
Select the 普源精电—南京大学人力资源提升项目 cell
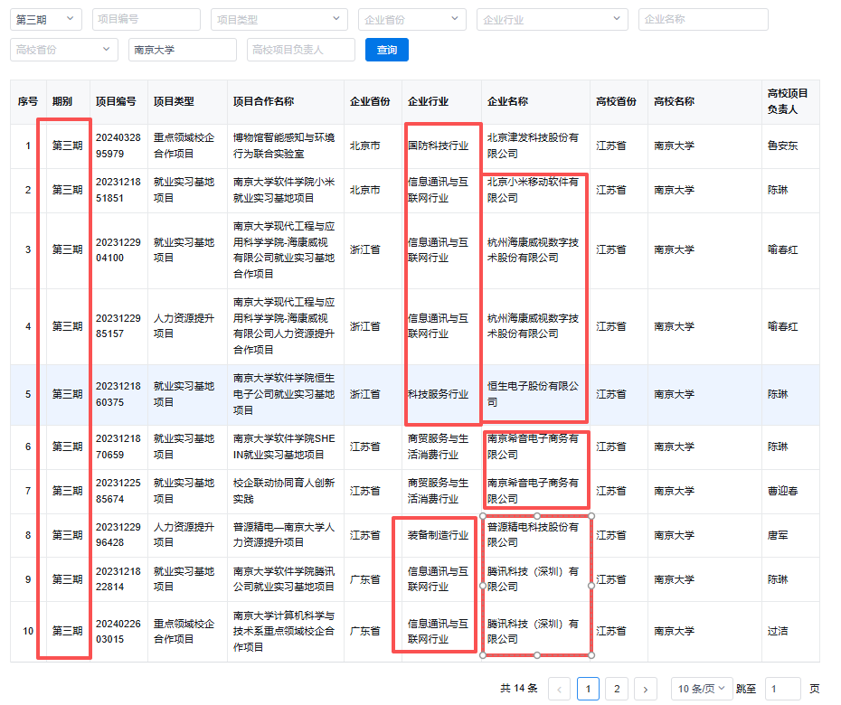coord(284,535)
